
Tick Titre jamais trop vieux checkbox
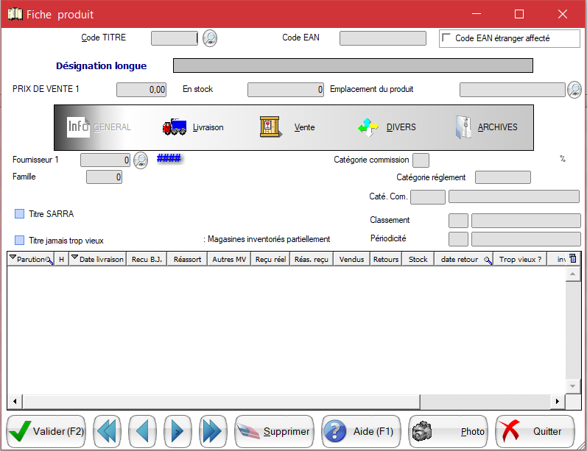pos(20,240)
